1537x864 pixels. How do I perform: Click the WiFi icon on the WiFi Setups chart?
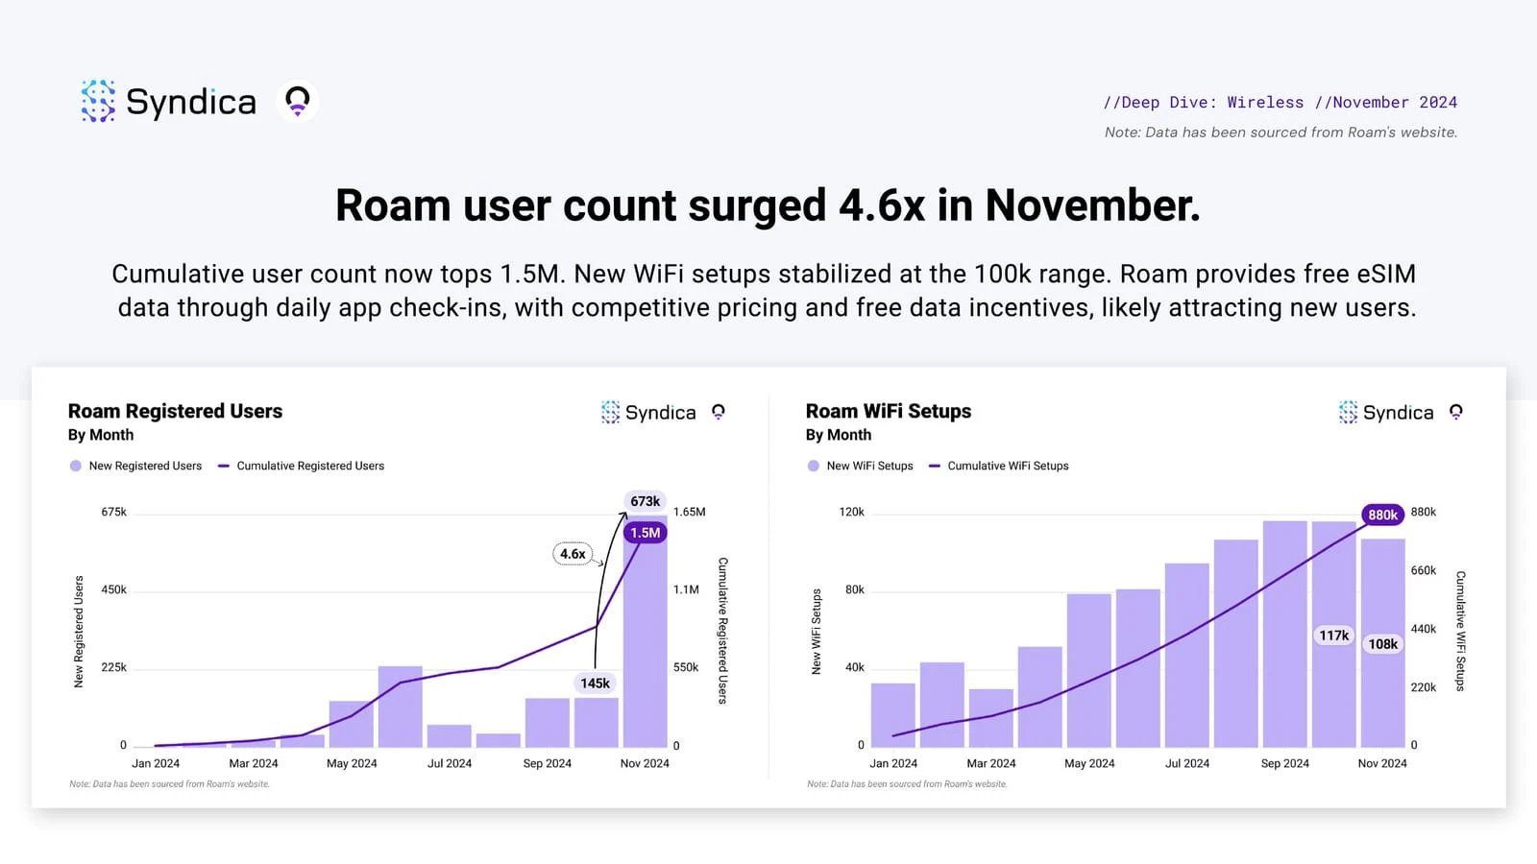point(1456,412)
